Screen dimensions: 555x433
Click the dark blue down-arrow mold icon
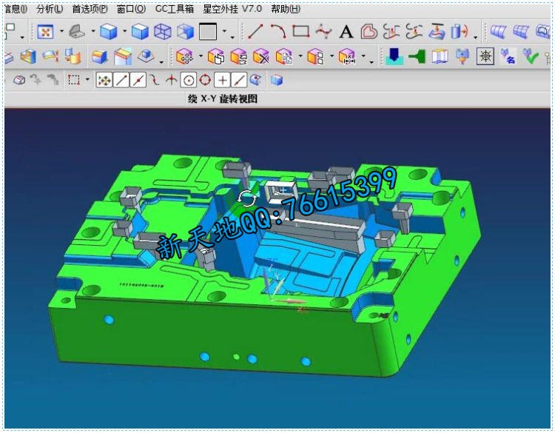(394, 56)
